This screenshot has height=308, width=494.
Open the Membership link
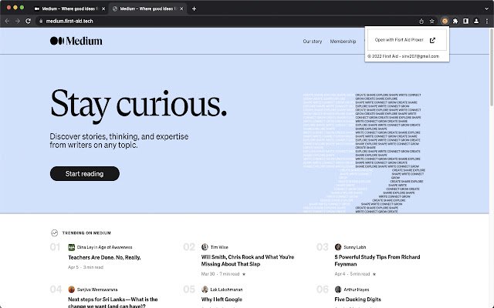click(343, 42)
